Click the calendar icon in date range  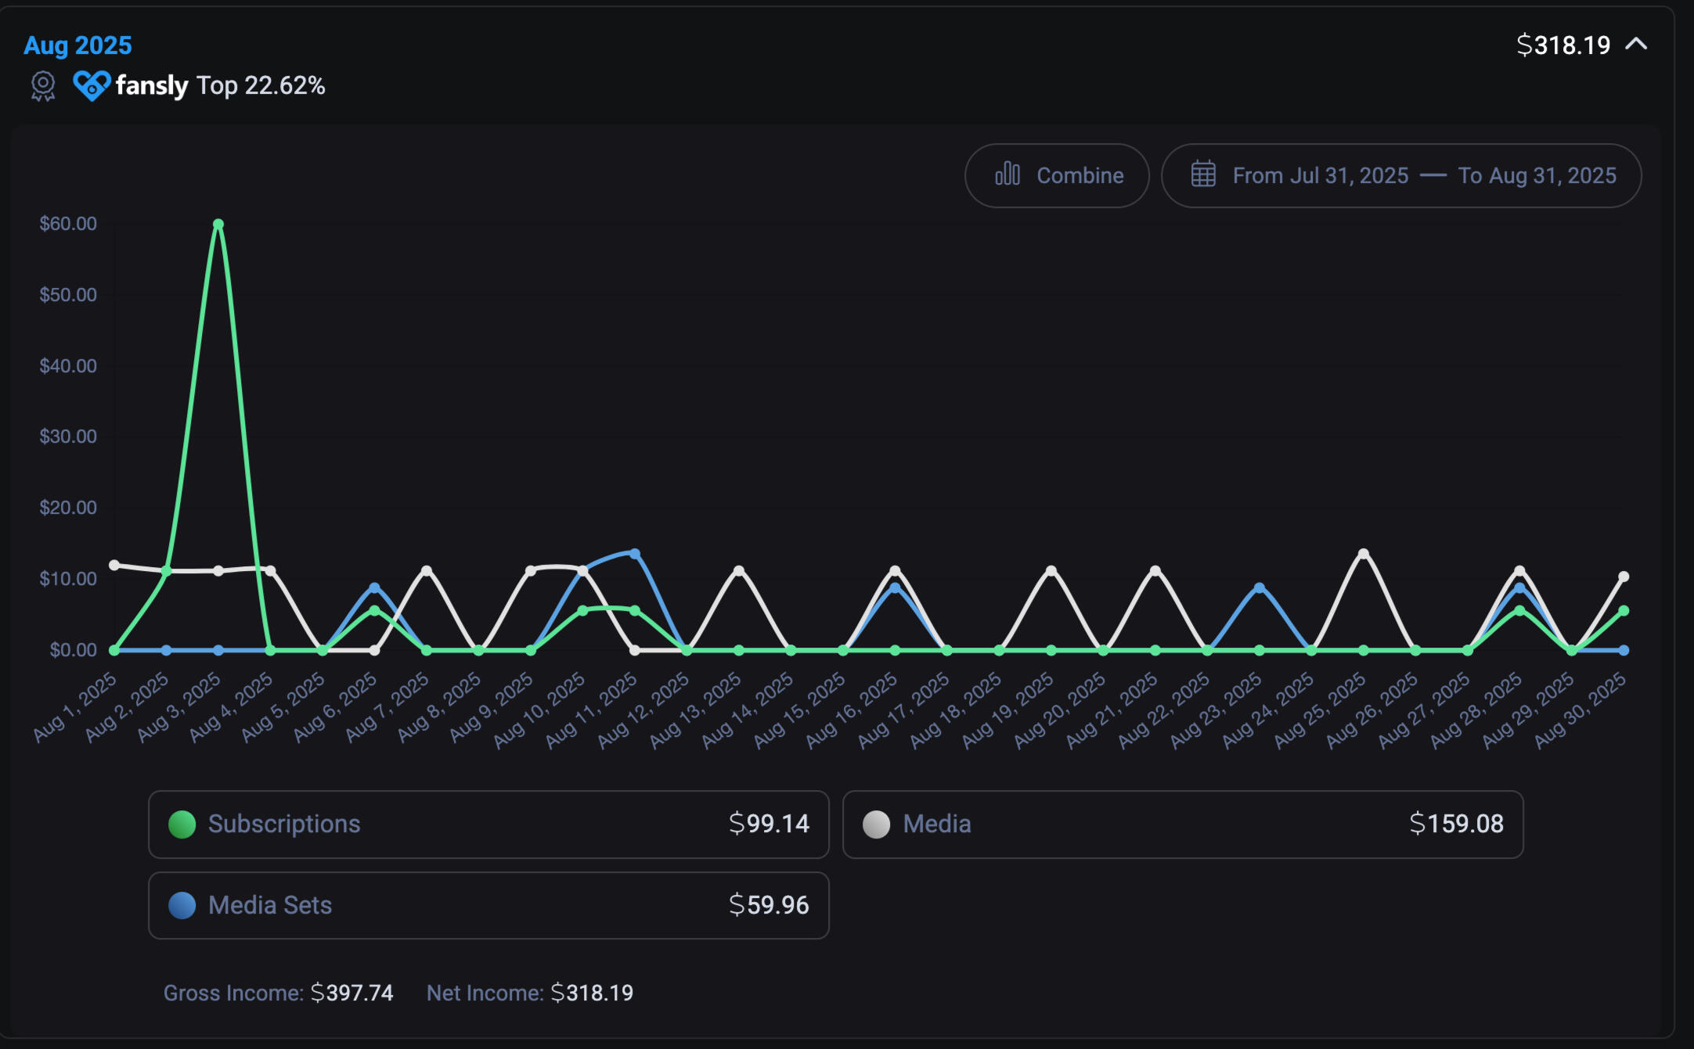click(1203, 174)
